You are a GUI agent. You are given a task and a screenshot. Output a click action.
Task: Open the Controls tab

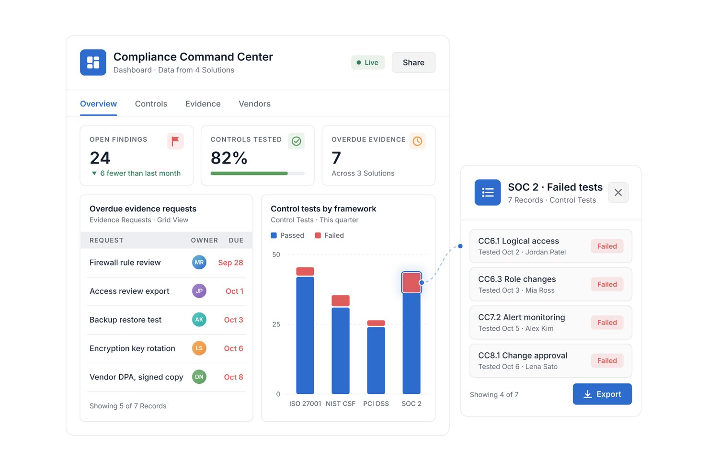[x=151, y=104]
